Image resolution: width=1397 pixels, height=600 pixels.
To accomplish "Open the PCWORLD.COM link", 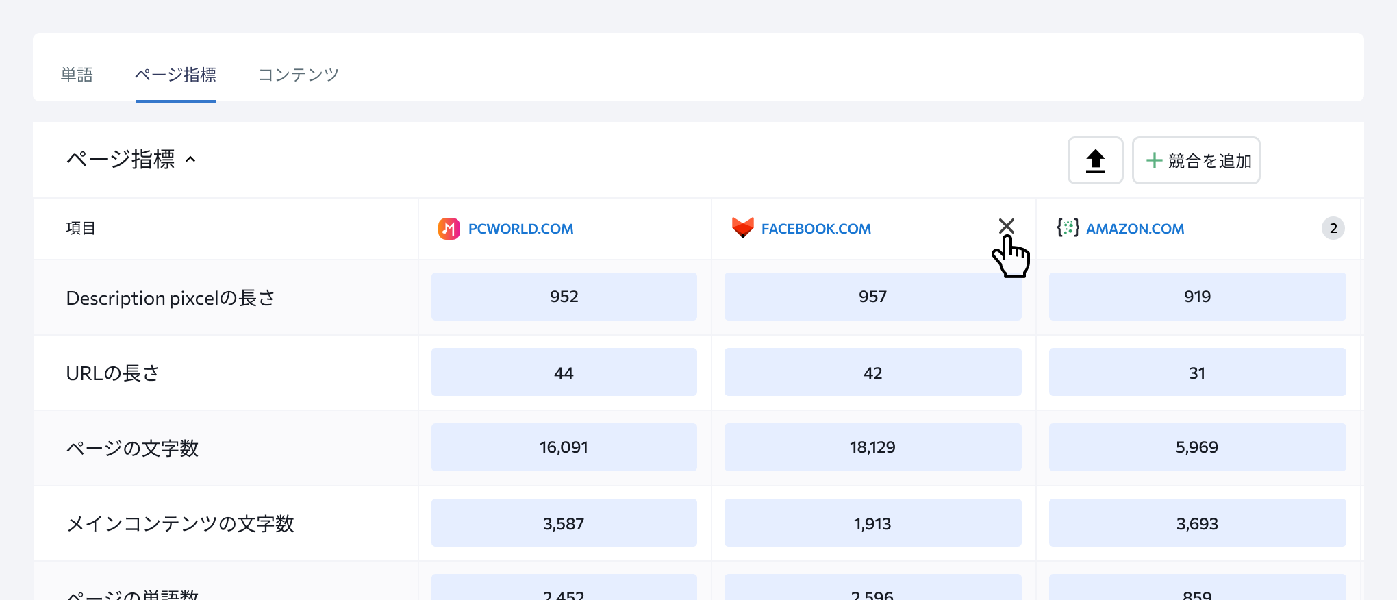I will click(520, 229).
